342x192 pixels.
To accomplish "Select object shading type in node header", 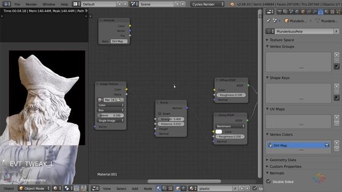I will tap(178, 188).
